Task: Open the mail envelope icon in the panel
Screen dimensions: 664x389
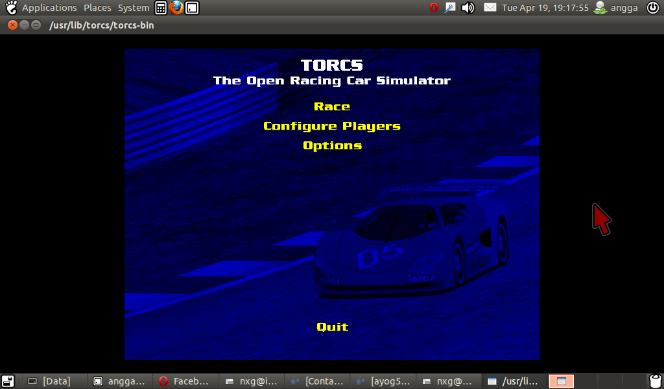Action: (x=490, y=8)
